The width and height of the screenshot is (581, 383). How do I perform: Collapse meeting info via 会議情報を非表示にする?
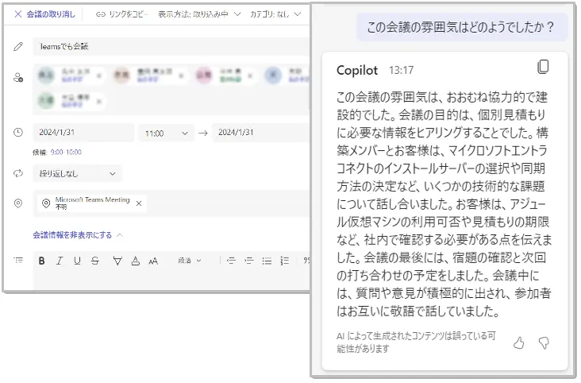(x=79, y=235)
